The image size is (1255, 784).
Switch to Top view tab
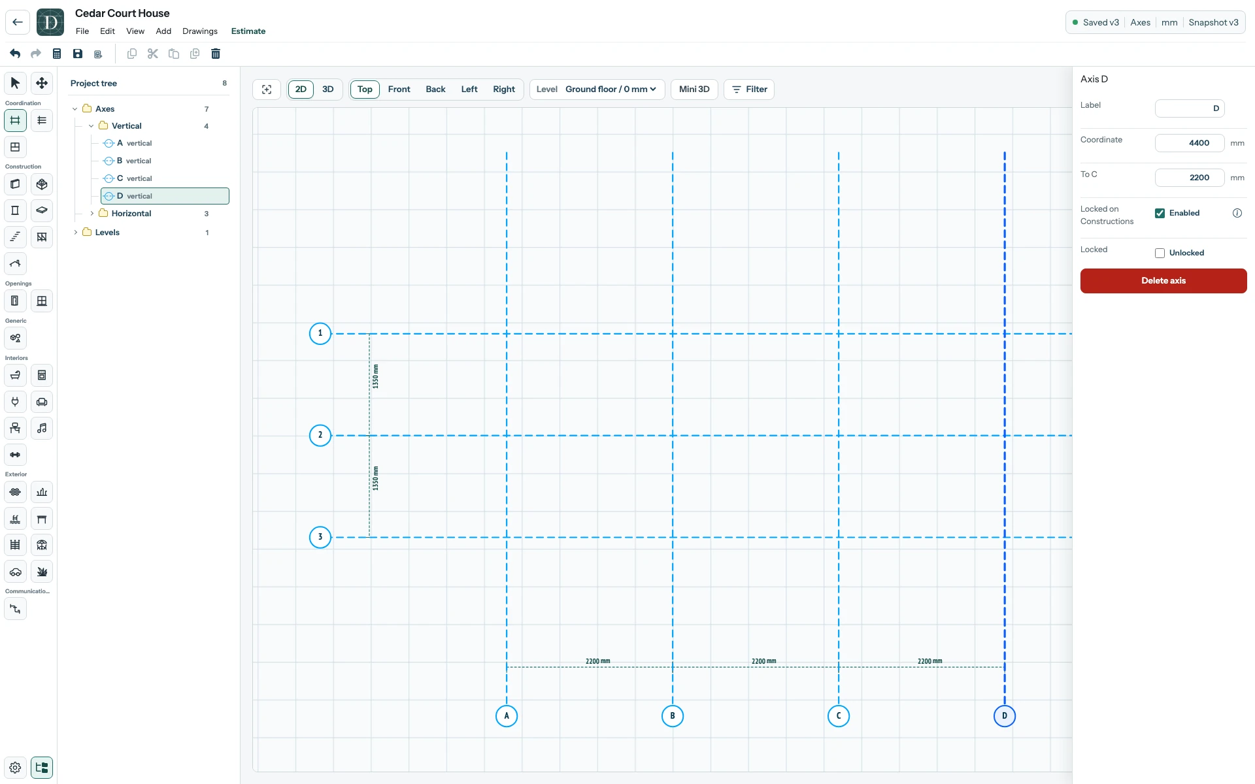point(365,90)
